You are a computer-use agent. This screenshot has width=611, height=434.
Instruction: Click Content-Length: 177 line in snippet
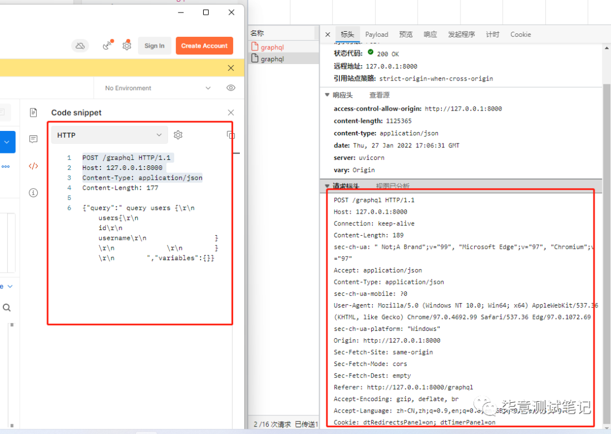pos(120,188)
